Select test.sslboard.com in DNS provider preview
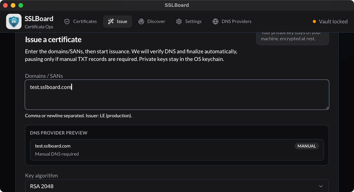354x192 pixels. tap(177, 150)
